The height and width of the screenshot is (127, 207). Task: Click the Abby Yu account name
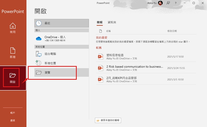click(x=152, y=3)
